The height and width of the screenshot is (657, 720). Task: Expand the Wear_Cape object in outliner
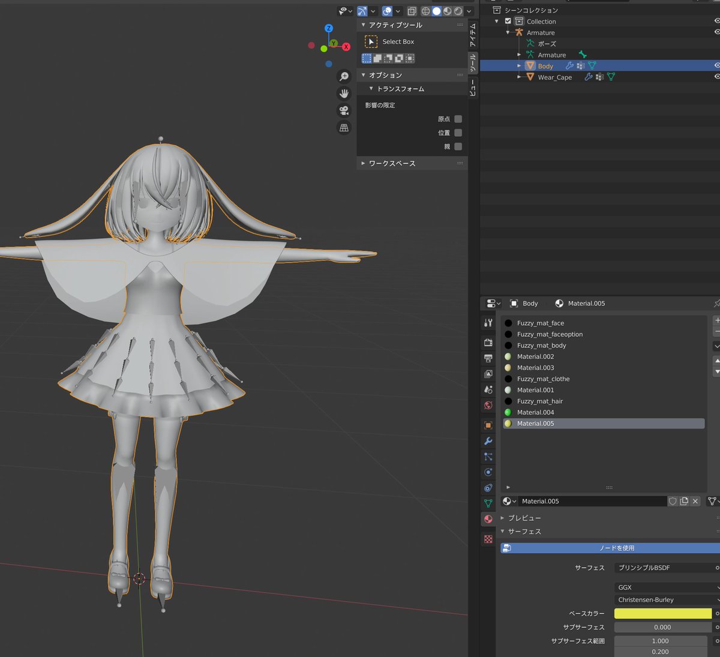(x=520, y=77)
